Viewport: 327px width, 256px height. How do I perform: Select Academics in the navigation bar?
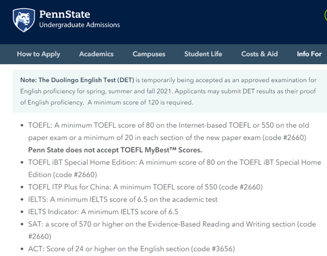click(96, 54)
